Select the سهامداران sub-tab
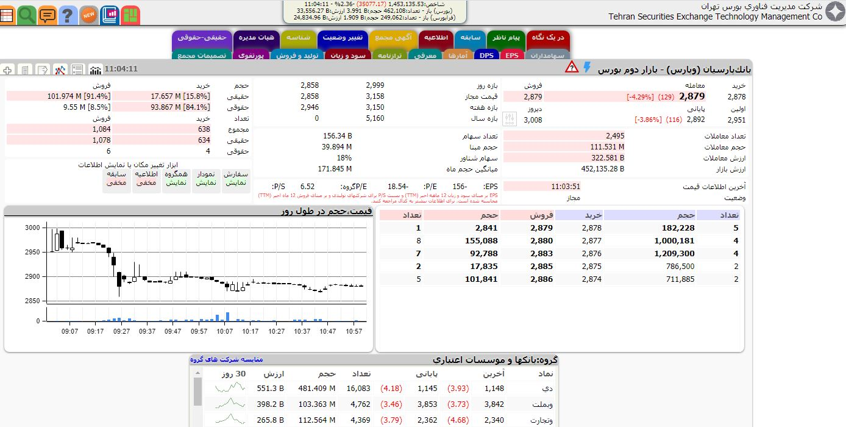Screen dimensions: 846x427 tap(547, 56)
